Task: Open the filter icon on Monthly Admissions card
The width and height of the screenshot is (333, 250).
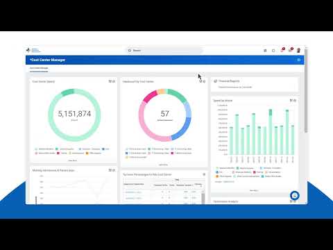Action: pos(110,170)
